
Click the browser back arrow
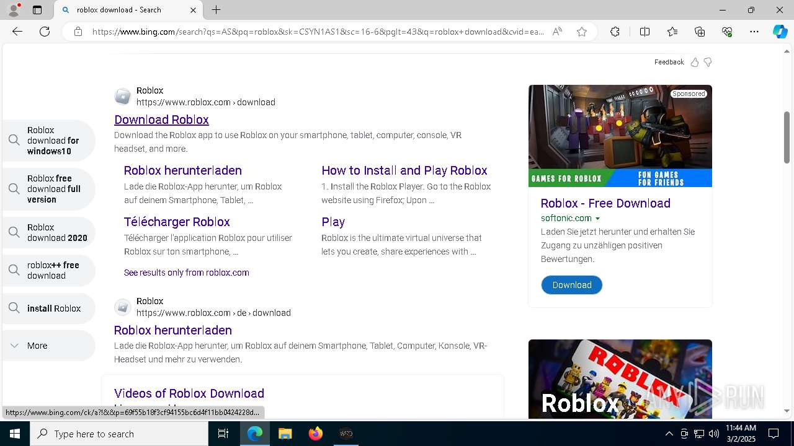[x=17, y=32]
